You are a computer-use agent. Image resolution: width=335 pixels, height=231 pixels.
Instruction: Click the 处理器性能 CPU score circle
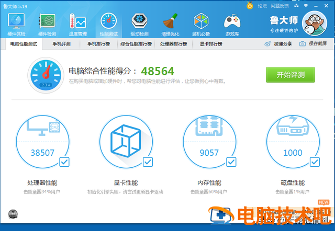42,142
